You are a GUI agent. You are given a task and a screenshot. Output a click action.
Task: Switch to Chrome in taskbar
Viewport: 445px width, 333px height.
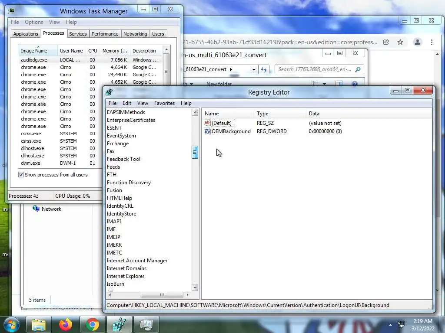point(93,324)
